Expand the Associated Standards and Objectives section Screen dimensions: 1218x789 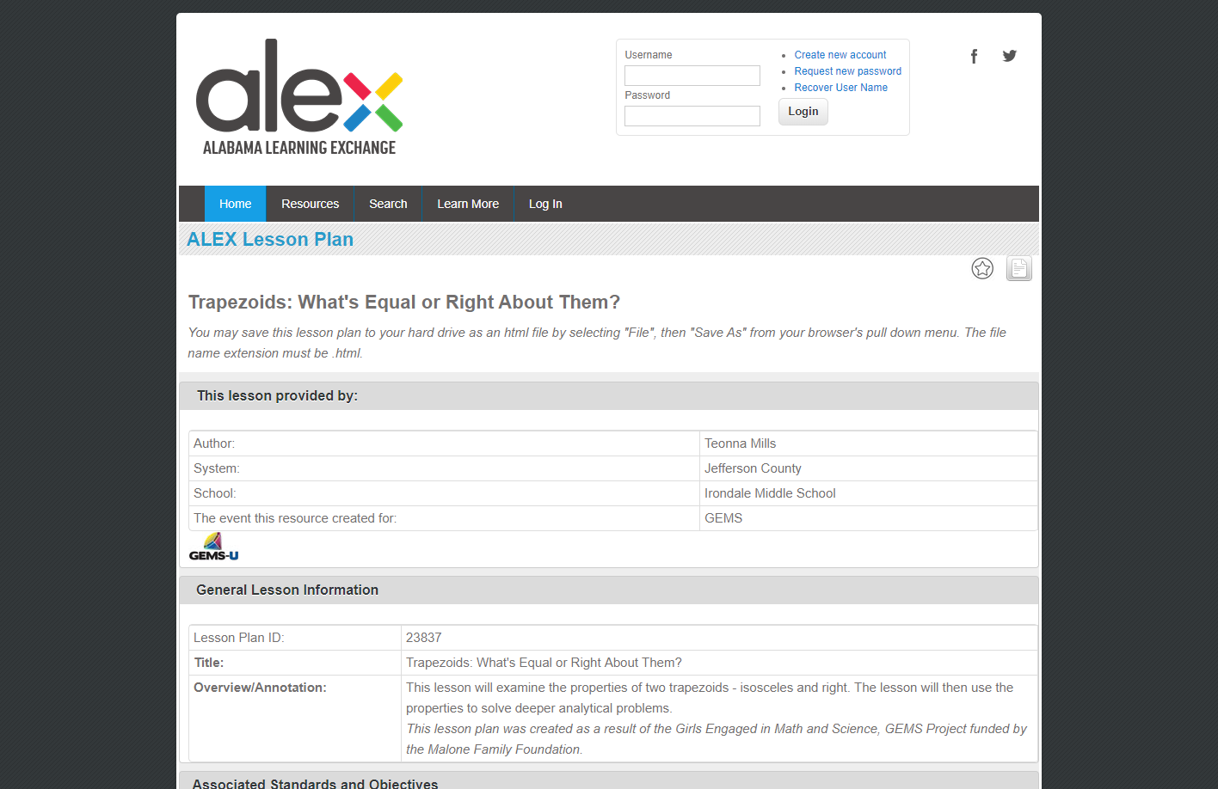[x=315, y=783]
